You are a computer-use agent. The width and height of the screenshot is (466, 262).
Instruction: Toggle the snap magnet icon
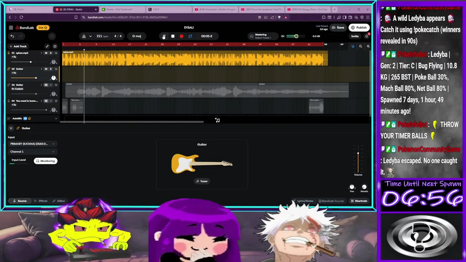[x=352, y=46]
